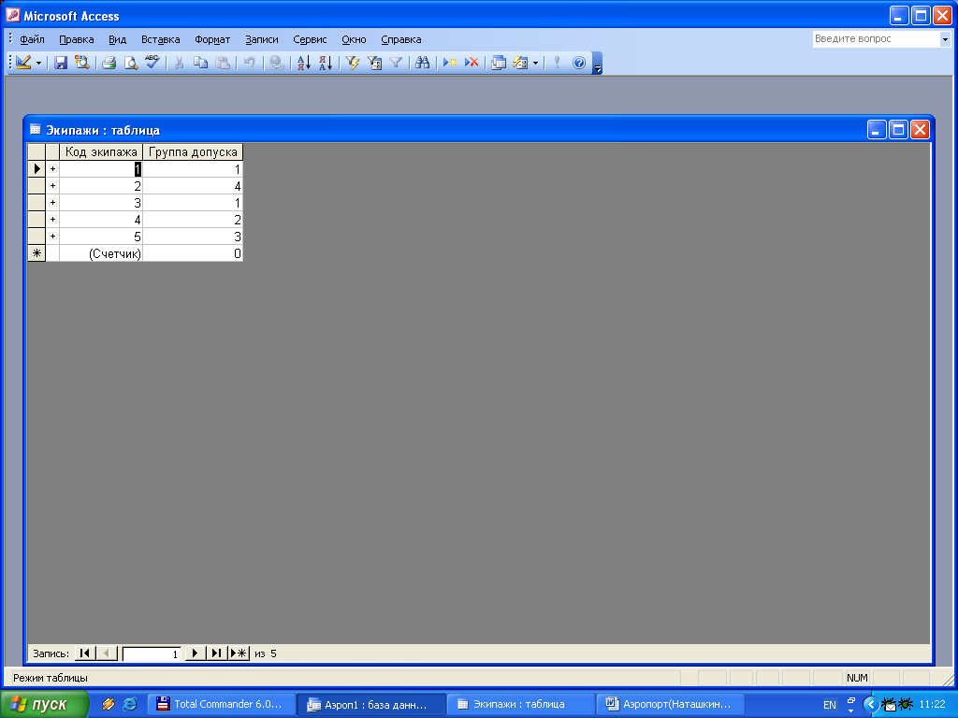Click the '(Счетчик)' cell
The height and width of the screenshot is (718, 958).
click(101, 253)
